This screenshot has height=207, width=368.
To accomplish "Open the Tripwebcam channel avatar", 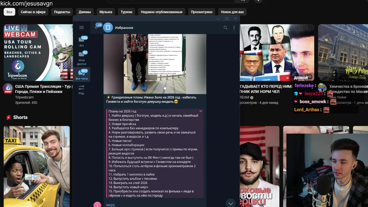I will coord(8,89).
